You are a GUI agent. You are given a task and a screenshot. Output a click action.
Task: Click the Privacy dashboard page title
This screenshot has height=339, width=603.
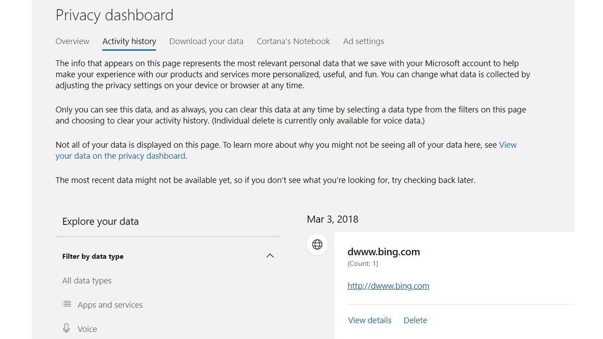click(114, 15)
